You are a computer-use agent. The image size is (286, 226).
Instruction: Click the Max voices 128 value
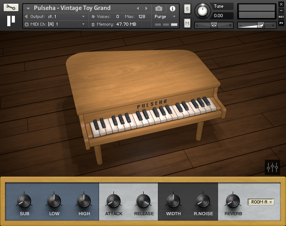[142, 17]
